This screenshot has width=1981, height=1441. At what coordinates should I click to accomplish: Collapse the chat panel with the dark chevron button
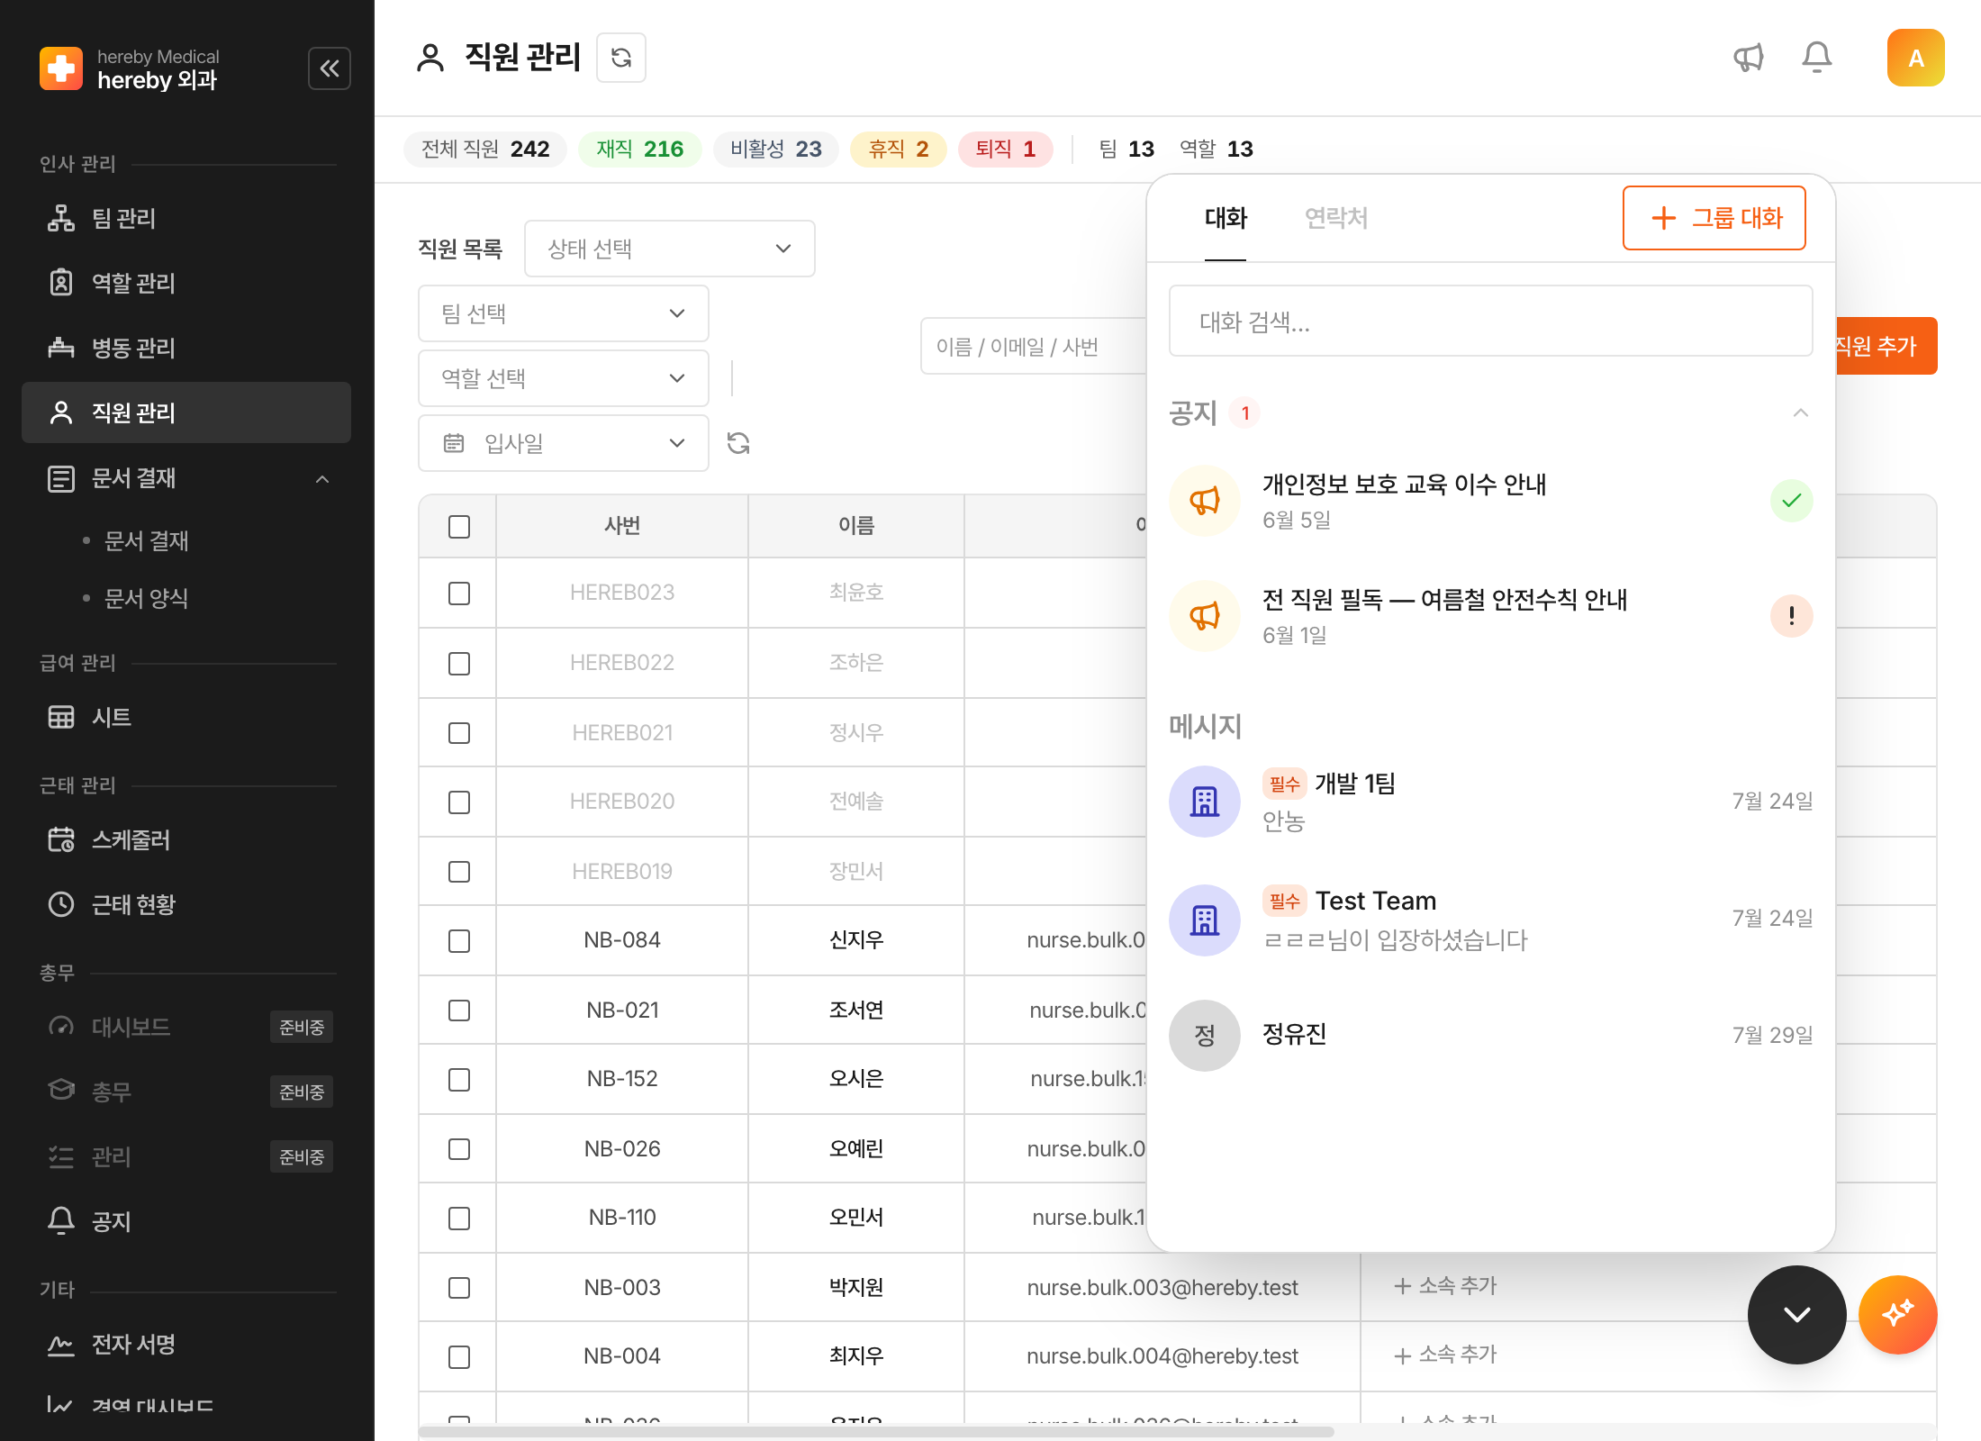click(1797, 1315)
